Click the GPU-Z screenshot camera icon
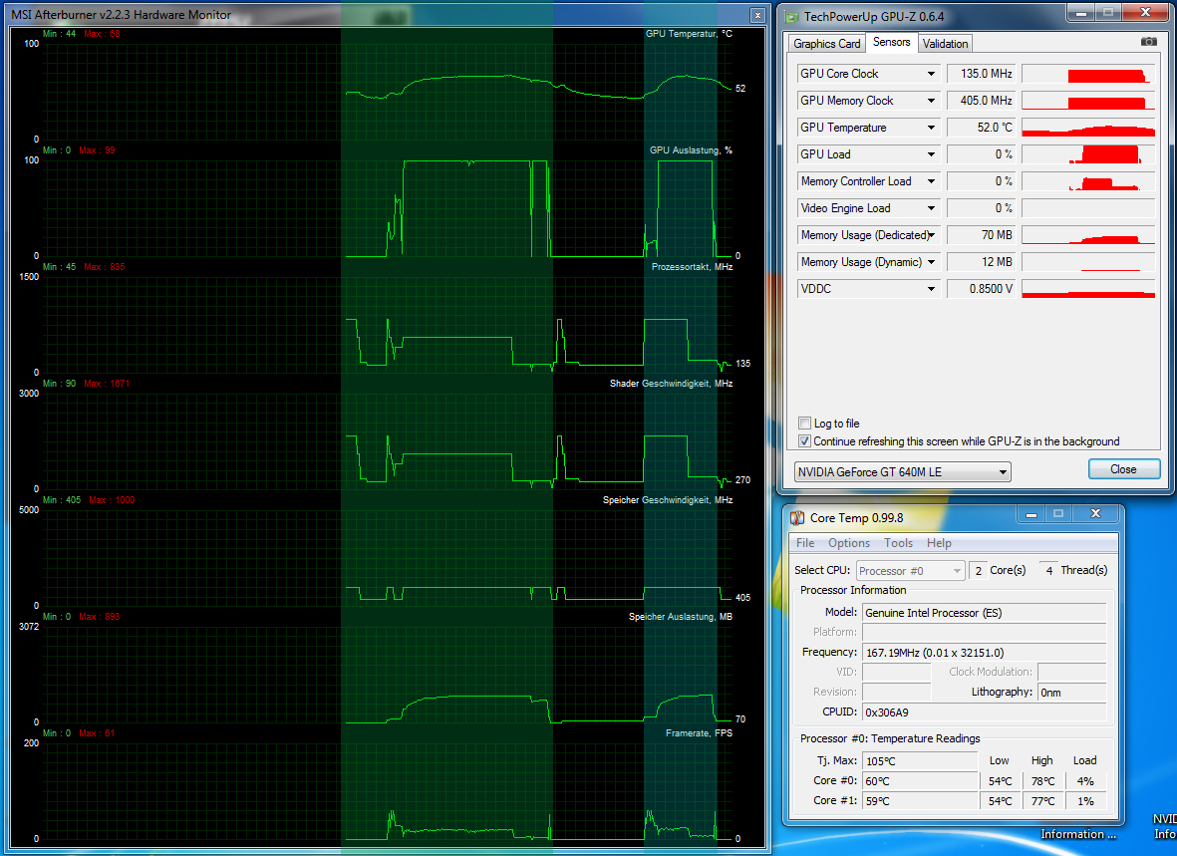1177x856 pixels. 1148,42
